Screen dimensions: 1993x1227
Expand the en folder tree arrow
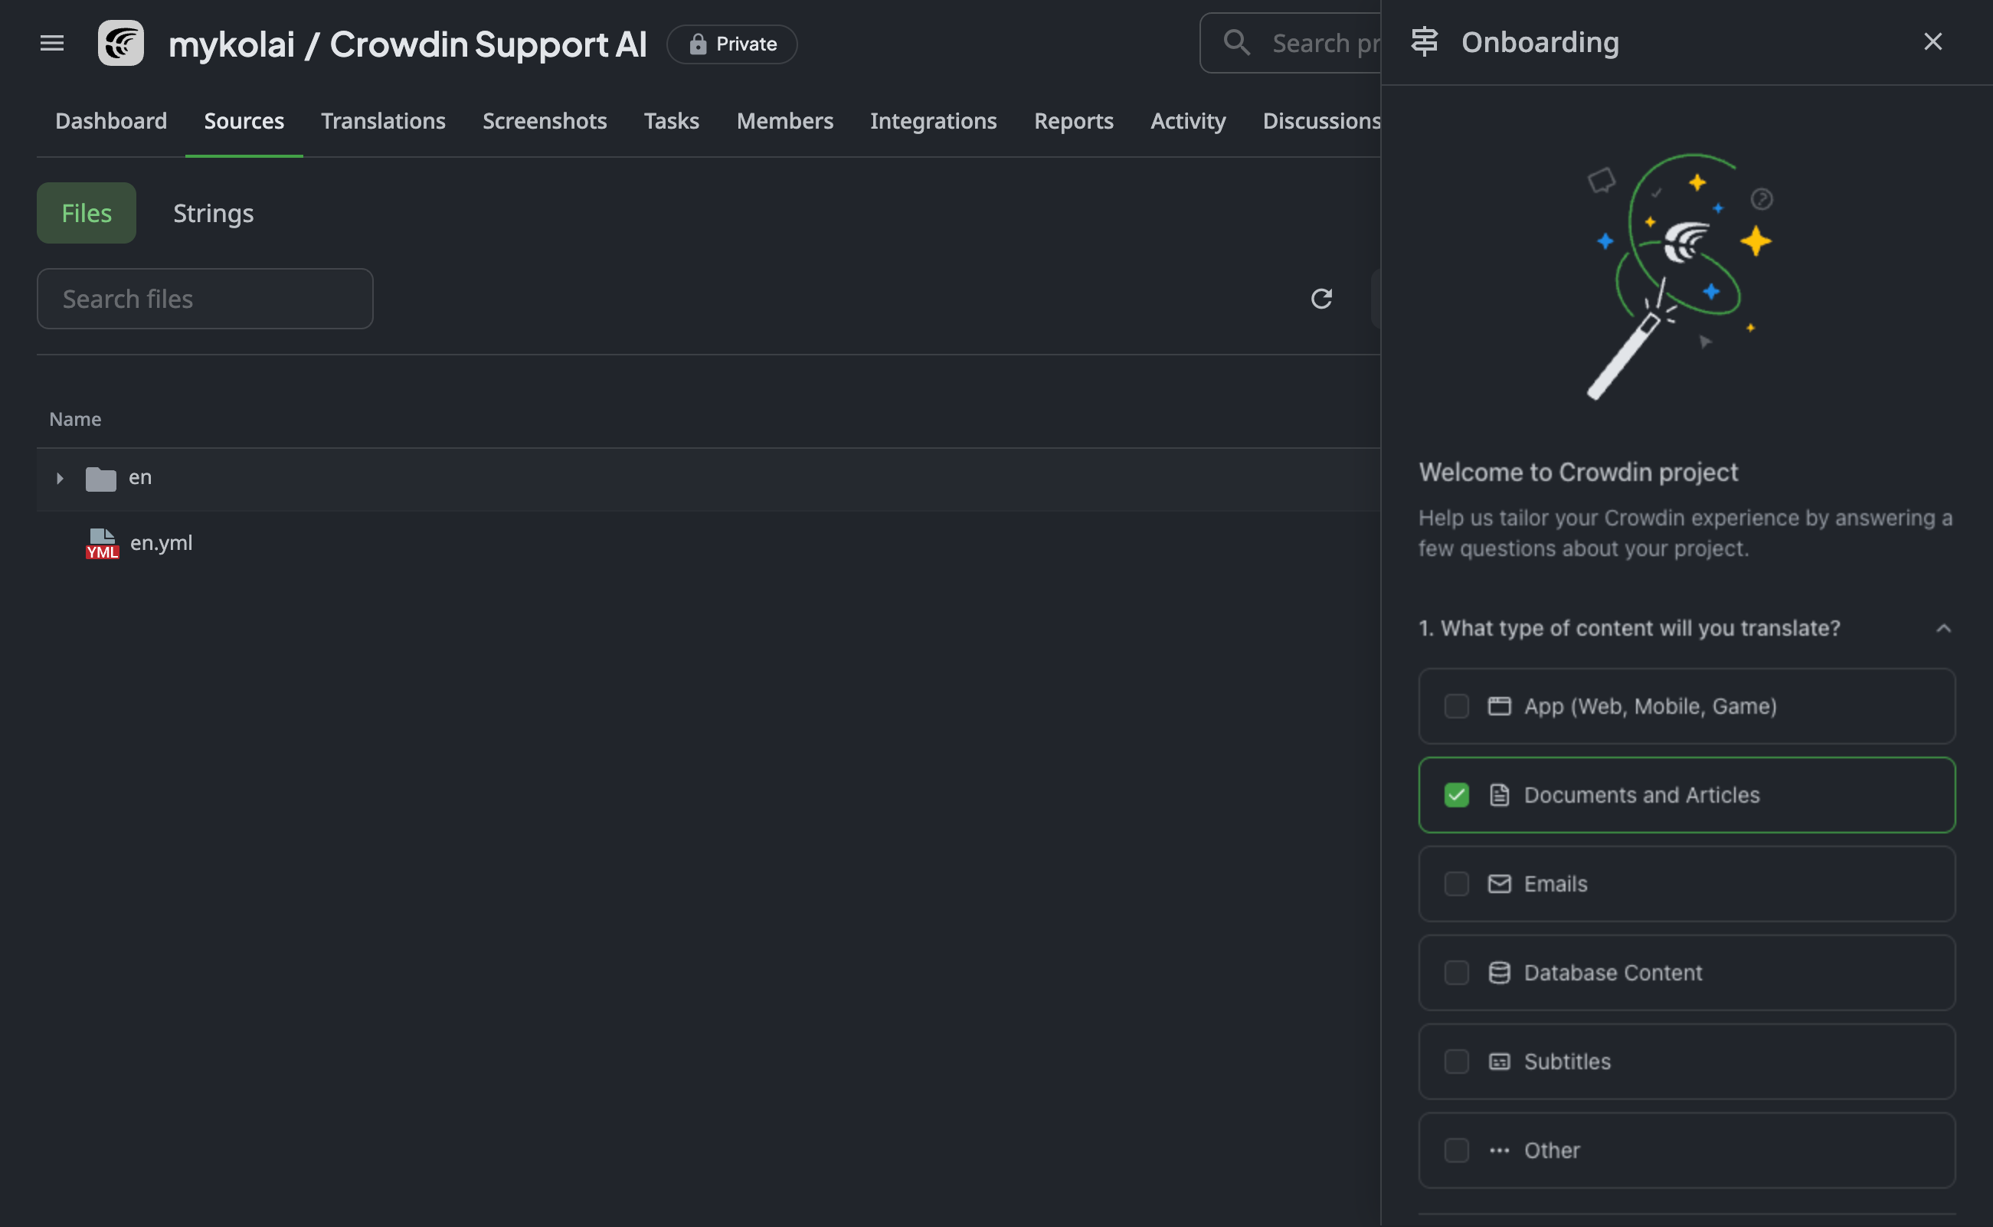(59, 478)
